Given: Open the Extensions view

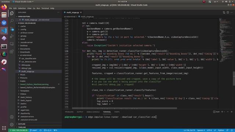Looking at the screenshot, I should [x=12, y=51].
